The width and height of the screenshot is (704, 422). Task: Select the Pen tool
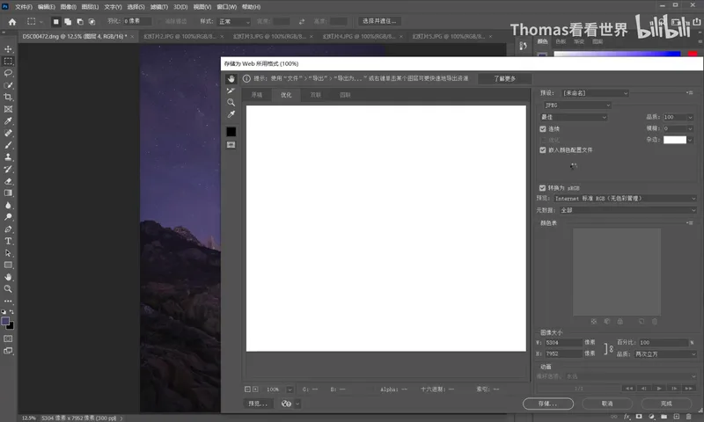8,229
